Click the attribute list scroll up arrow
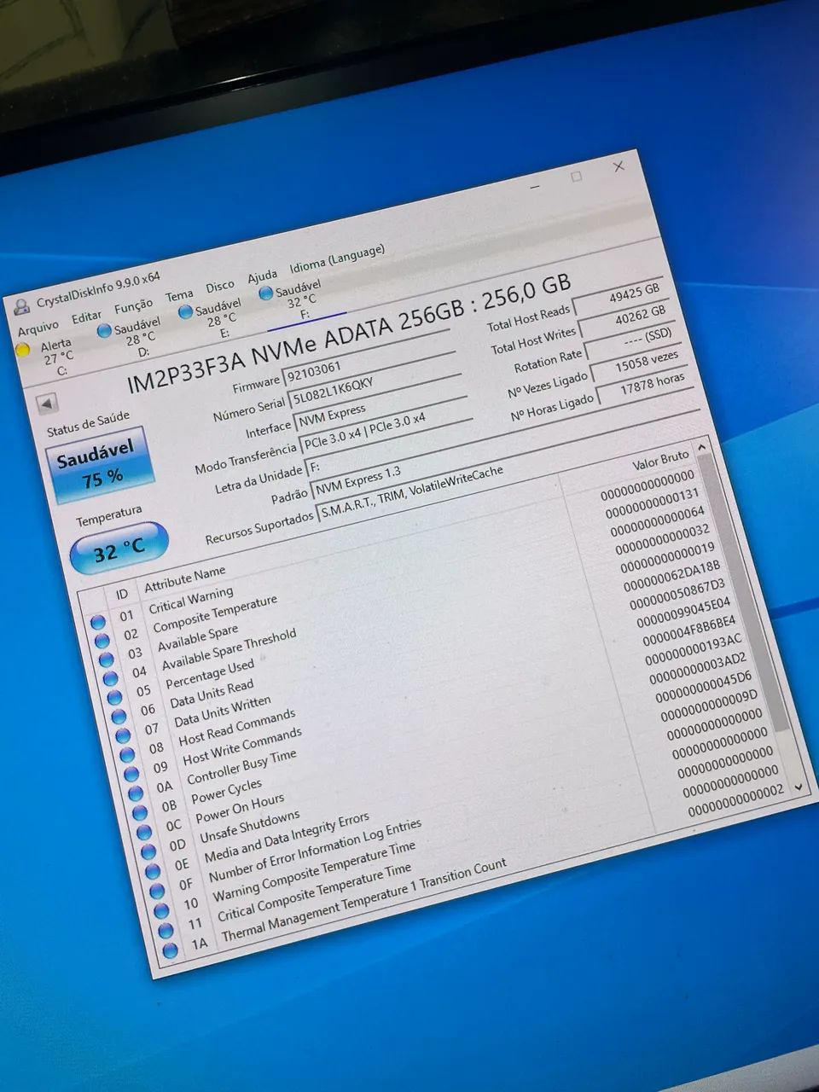The image size is (819, 1092). click(x=701, y=446)
